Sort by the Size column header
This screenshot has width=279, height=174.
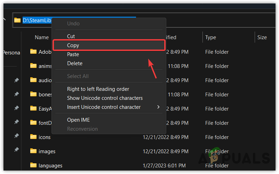point(262,37)
